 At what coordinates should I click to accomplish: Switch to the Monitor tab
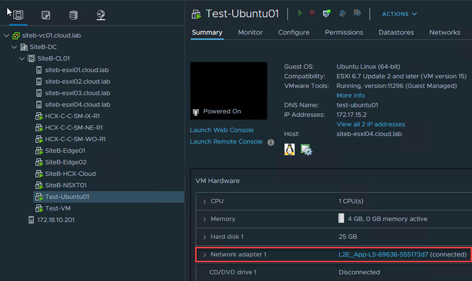pyautogui.click(x=250, y=32)
